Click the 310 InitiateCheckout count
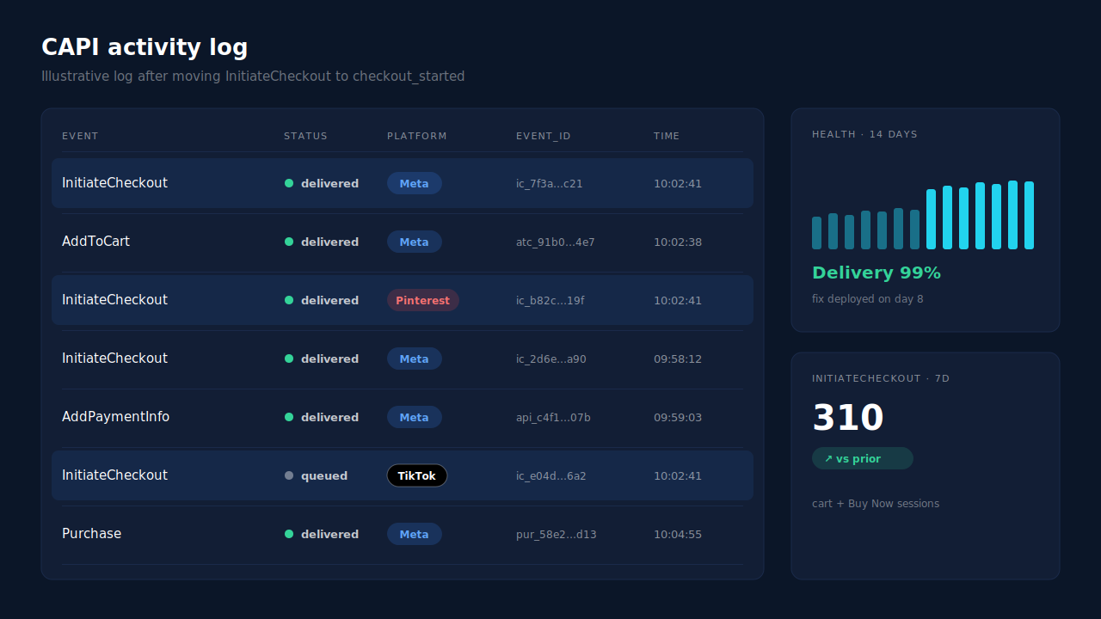 click(x=848, y=418)
